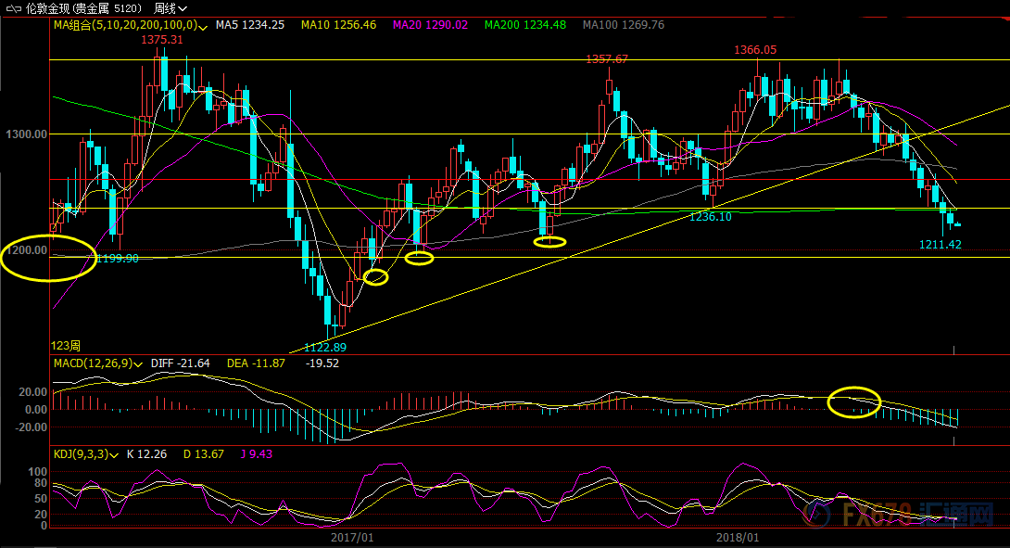Click the FX678 汇通网 watermark logo
Image resolution: width=1010 pixels, height=548 pixels.
pyautogui.click(x=898, y=514)
